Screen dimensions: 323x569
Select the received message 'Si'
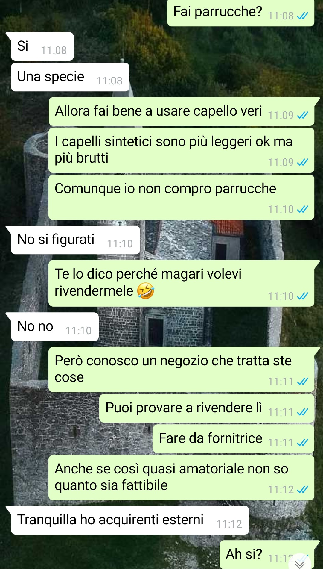tap(42, 46)
